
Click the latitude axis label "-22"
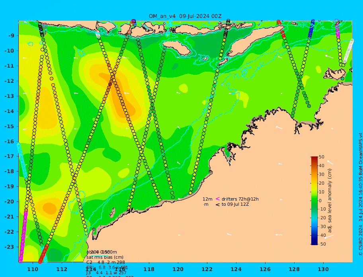(x=9, y=232)
